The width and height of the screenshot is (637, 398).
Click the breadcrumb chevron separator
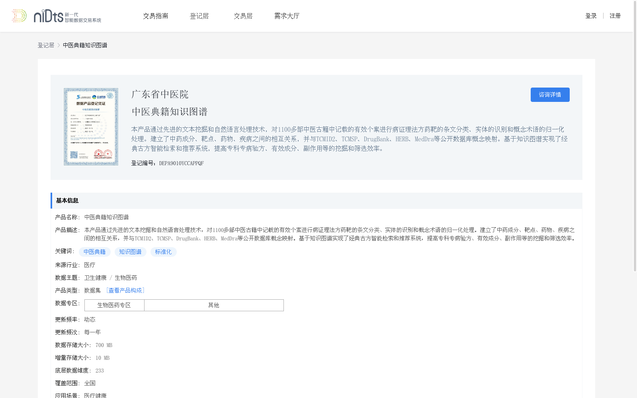[x=59, y=45]
